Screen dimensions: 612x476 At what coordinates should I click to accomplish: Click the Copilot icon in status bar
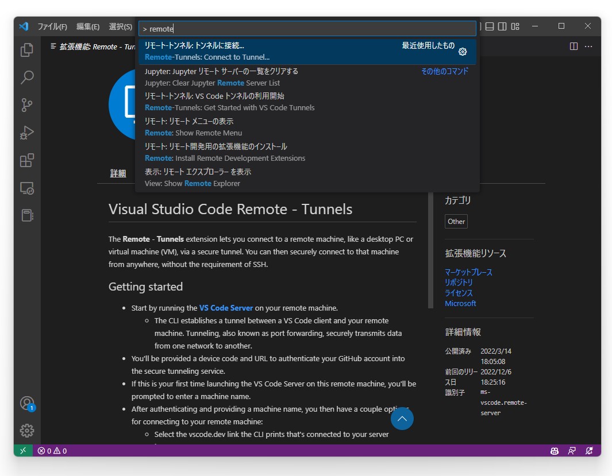tap(554, 451)
